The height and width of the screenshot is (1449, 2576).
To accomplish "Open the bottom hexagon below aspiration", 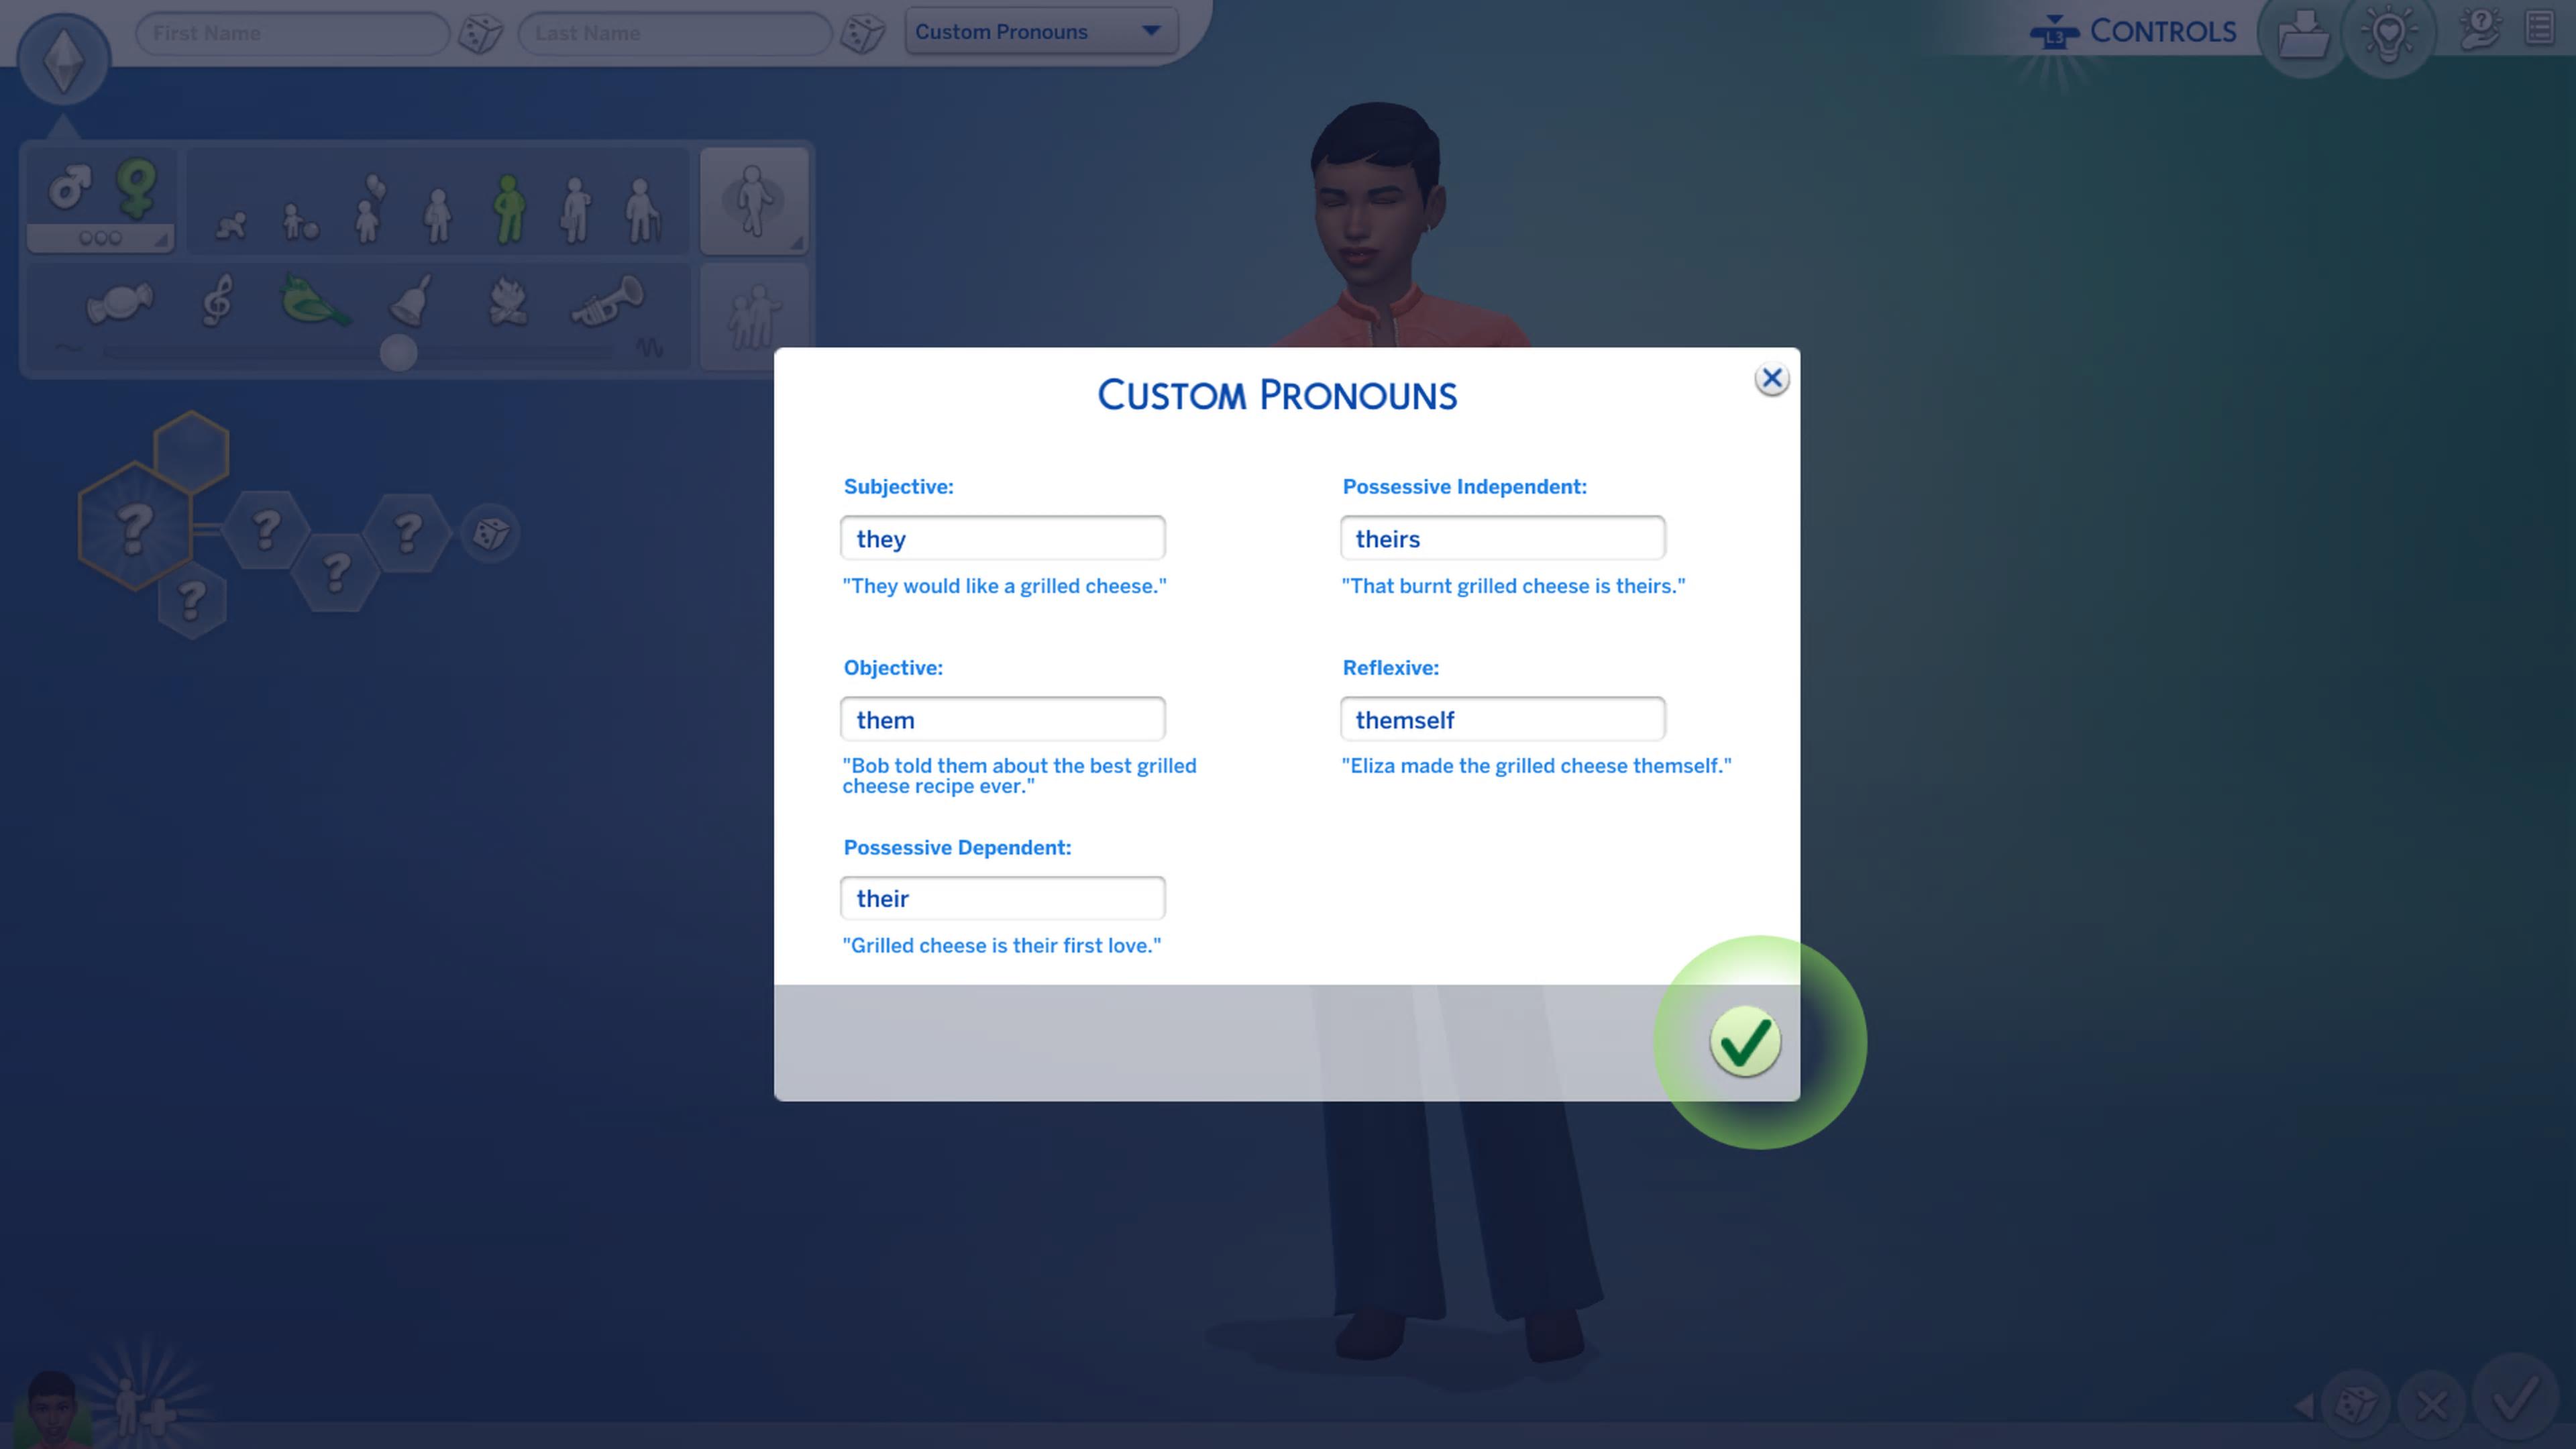I will [191, 600].
